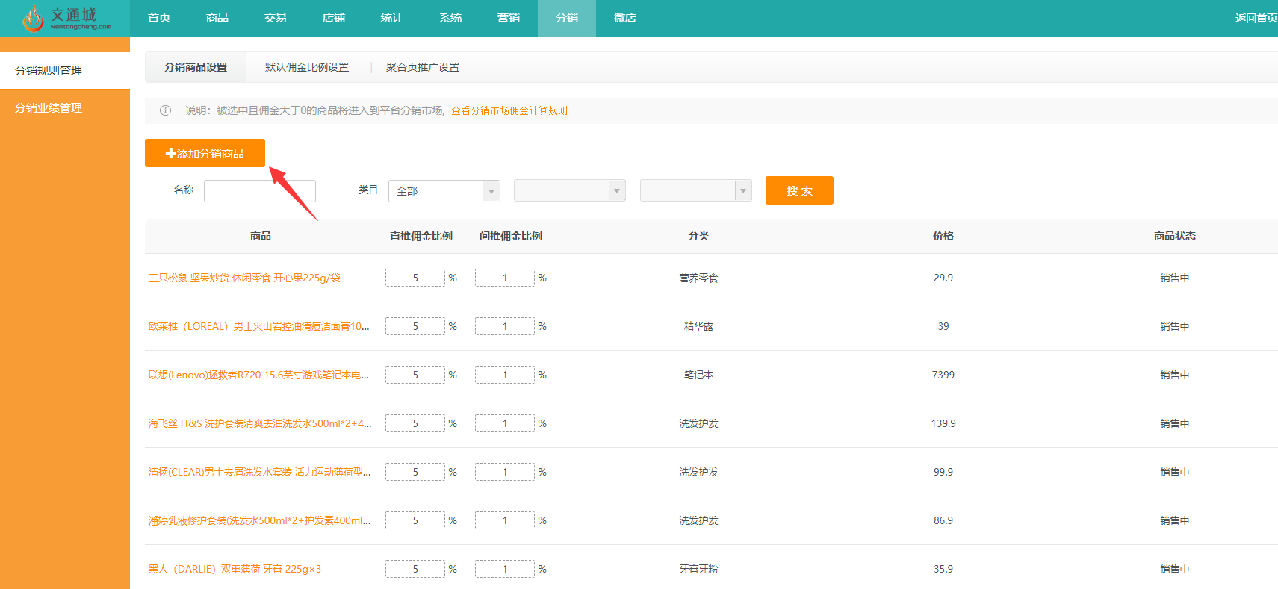1278x589 pixels.
Task: Edit 直推佣金比例 for 潘婷 row
Action: click(x=415, y=520)
